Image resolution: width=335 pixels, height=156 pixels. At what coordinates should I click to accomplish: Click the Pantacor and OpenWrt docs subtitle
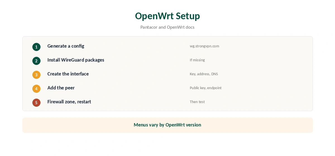[x=167, y=27]
